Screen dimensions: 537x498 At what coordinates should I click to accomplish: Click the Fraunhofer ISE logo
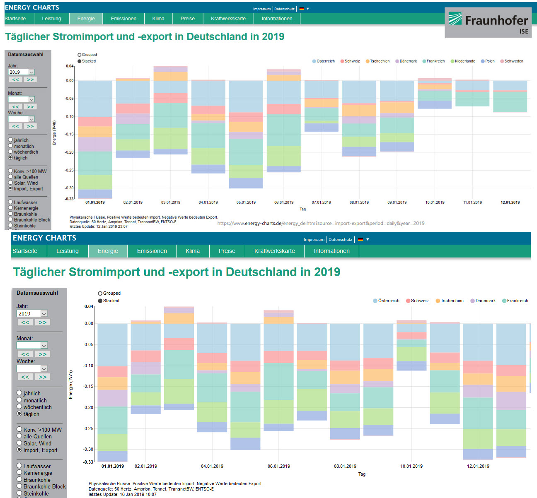coord(488,22)
